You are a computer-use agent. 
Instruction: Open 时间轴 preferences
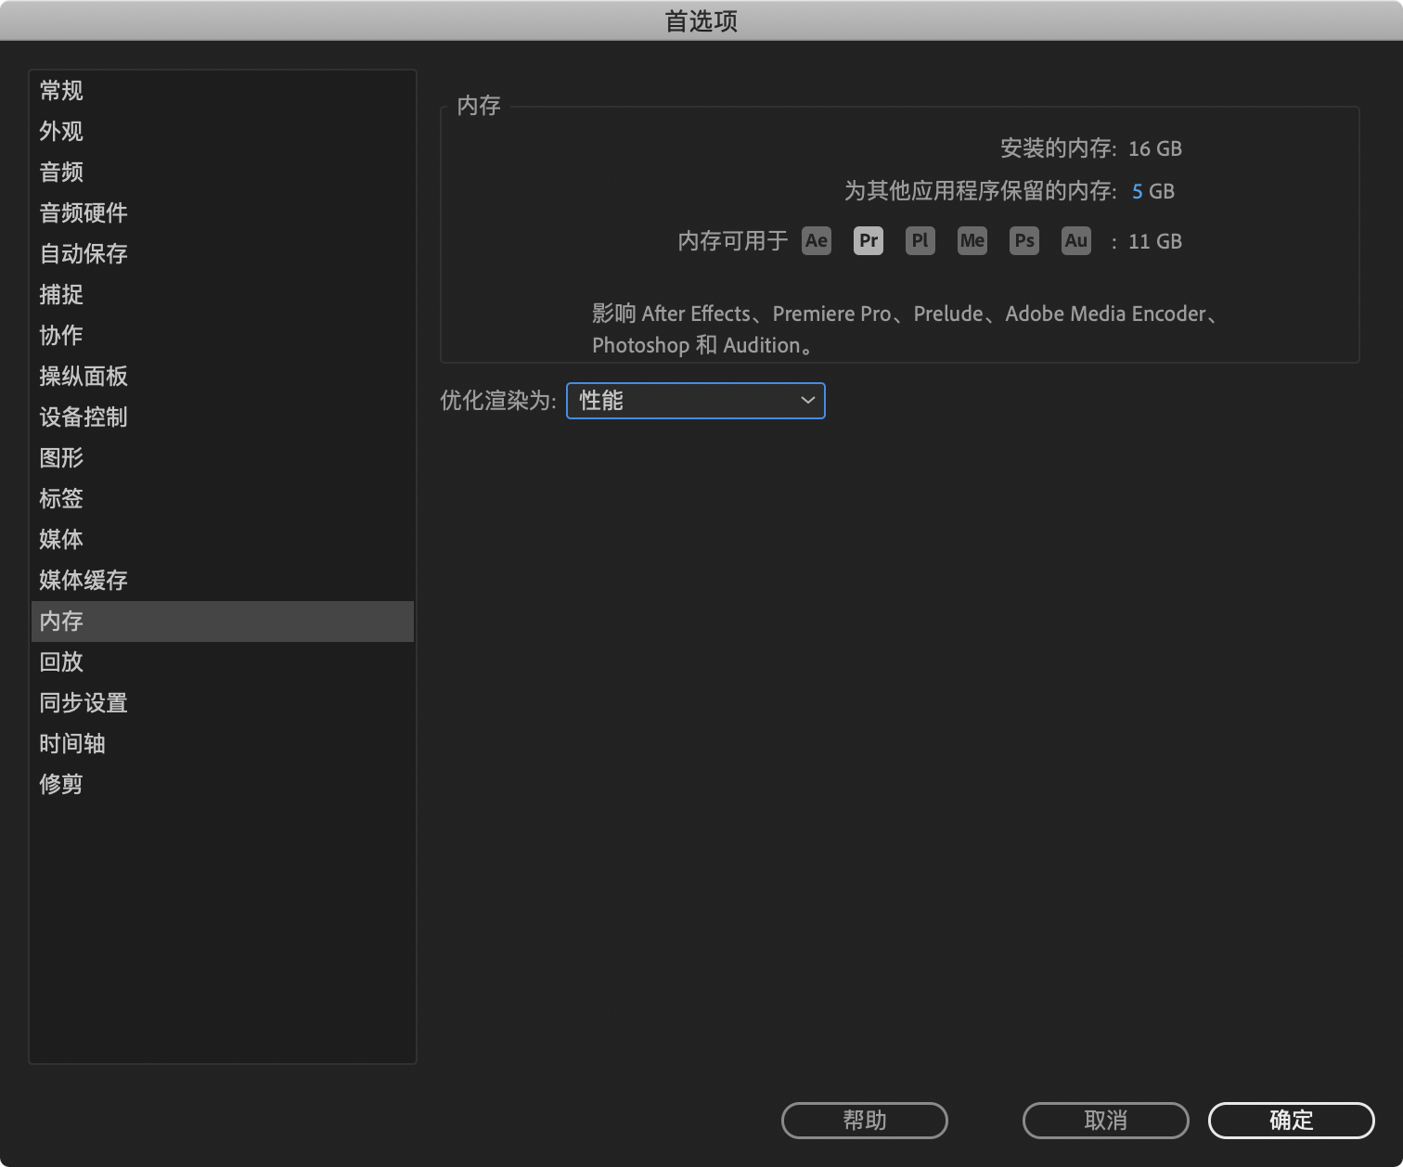tap(223, 744)
